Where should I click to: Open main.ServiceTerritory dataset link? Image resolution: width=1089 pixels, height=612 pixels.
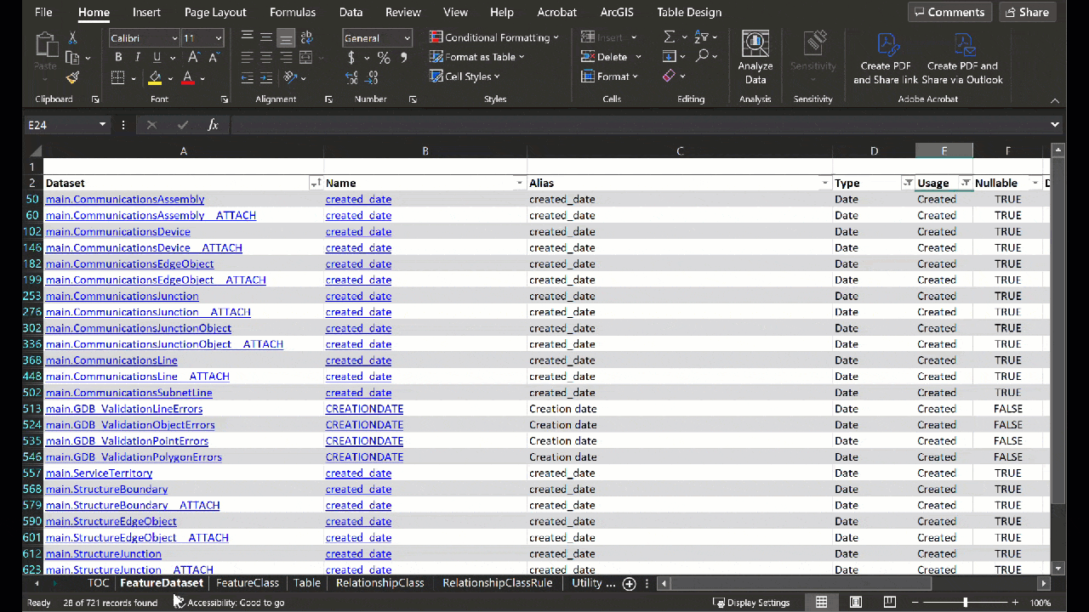point(99,473)
